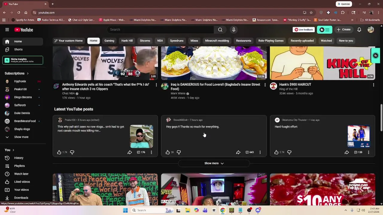The height and width of the screenshot is (215, 383).
Task: Like the SteveWillDoIt post
Action: tap(168, 152)
